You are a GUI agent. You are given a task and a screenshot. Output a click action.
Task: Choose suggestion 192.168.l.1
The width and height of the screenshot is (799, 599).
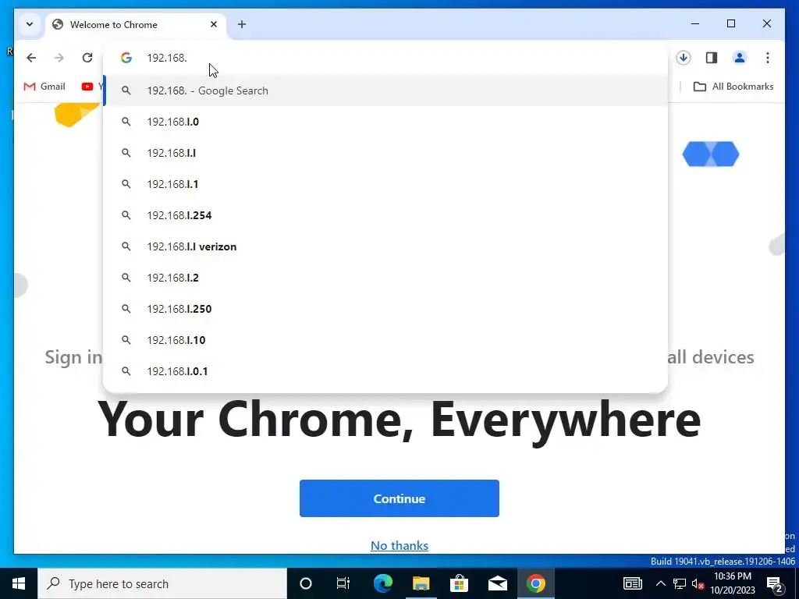coord(385,184)
